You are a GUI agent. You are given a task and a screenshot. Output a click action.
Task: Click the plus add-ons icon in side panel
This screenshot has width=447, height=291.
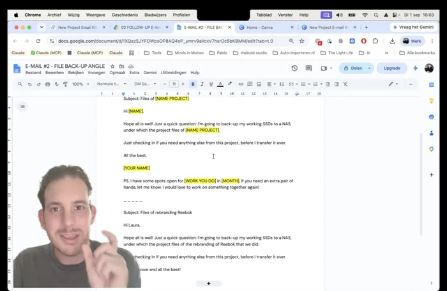pos(431,175)
